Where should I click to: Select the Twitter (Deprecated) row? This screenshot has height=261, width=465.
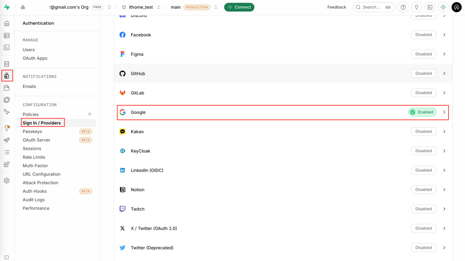tap(283, 248)
